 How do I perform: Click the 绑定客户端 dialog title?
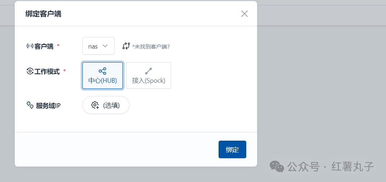click(43, 14)
